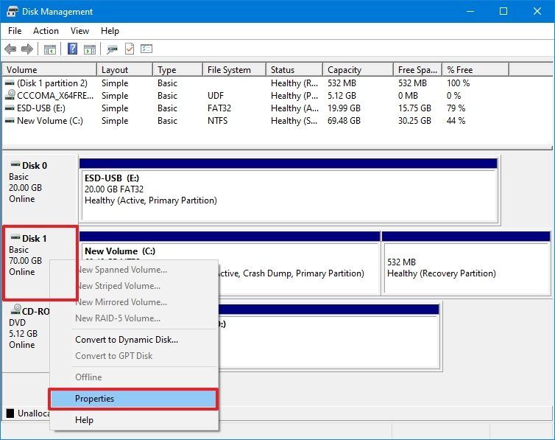
Task: Sort by the Status column header
Action: pos(294,70)
